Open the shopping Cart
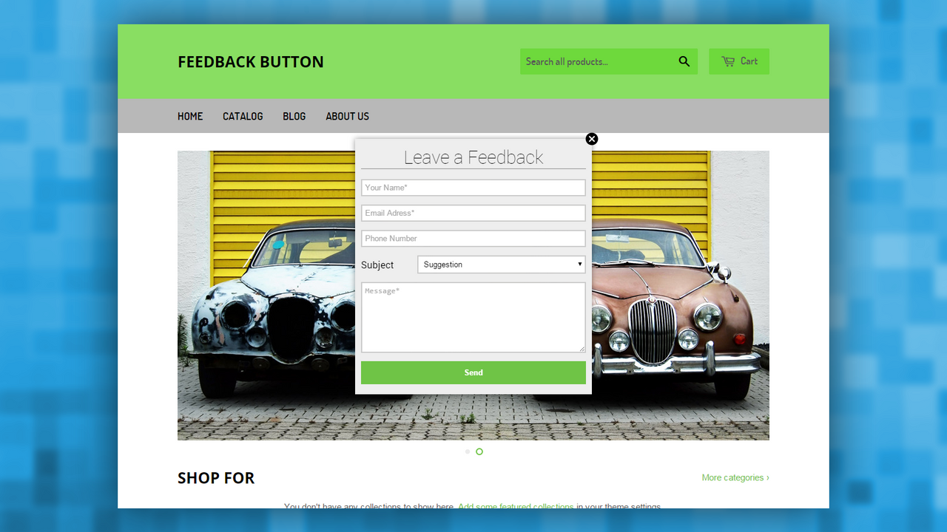The image size is (947, 532). coord(739,61)
